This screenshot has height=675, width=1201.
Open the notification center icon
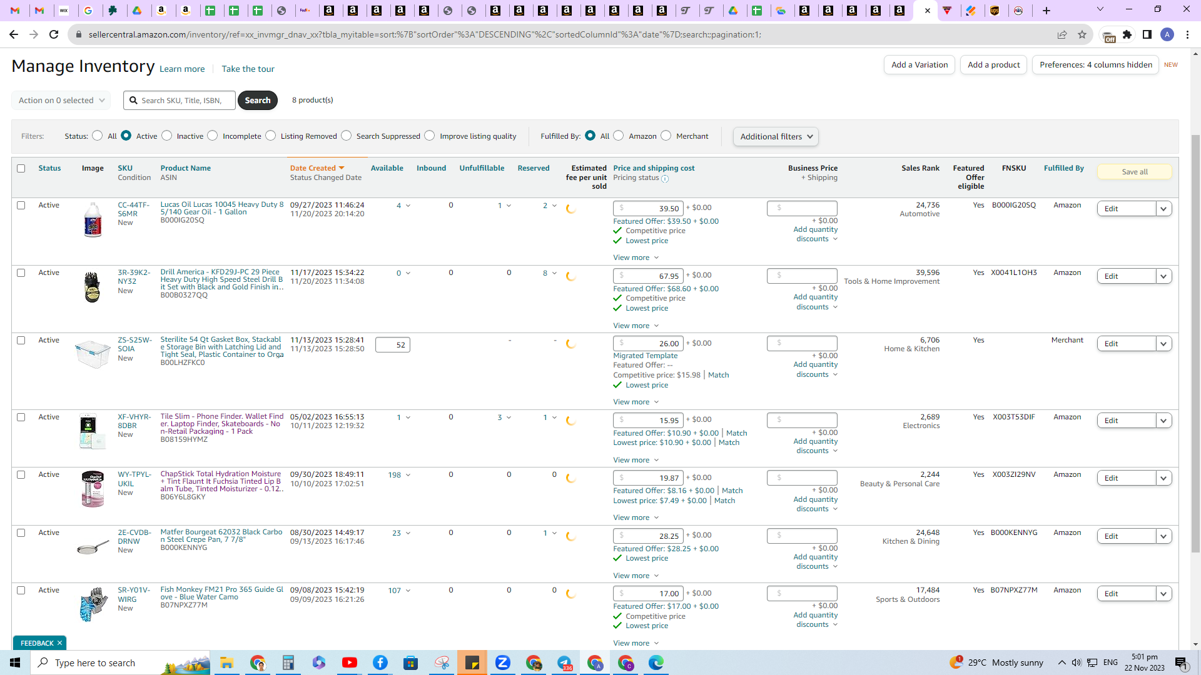click(x=1182, y=662)
